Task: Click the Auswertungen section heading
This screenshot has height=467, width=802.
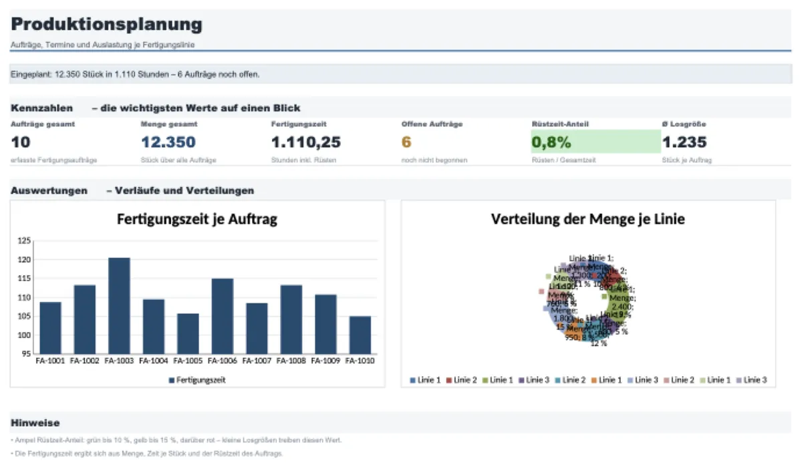Action: [x=49, y=190]
